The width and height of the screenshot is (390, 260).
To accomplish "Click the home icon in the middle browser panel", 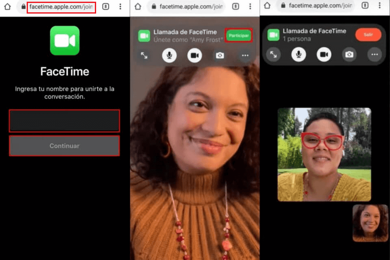I will pos(138,6).
